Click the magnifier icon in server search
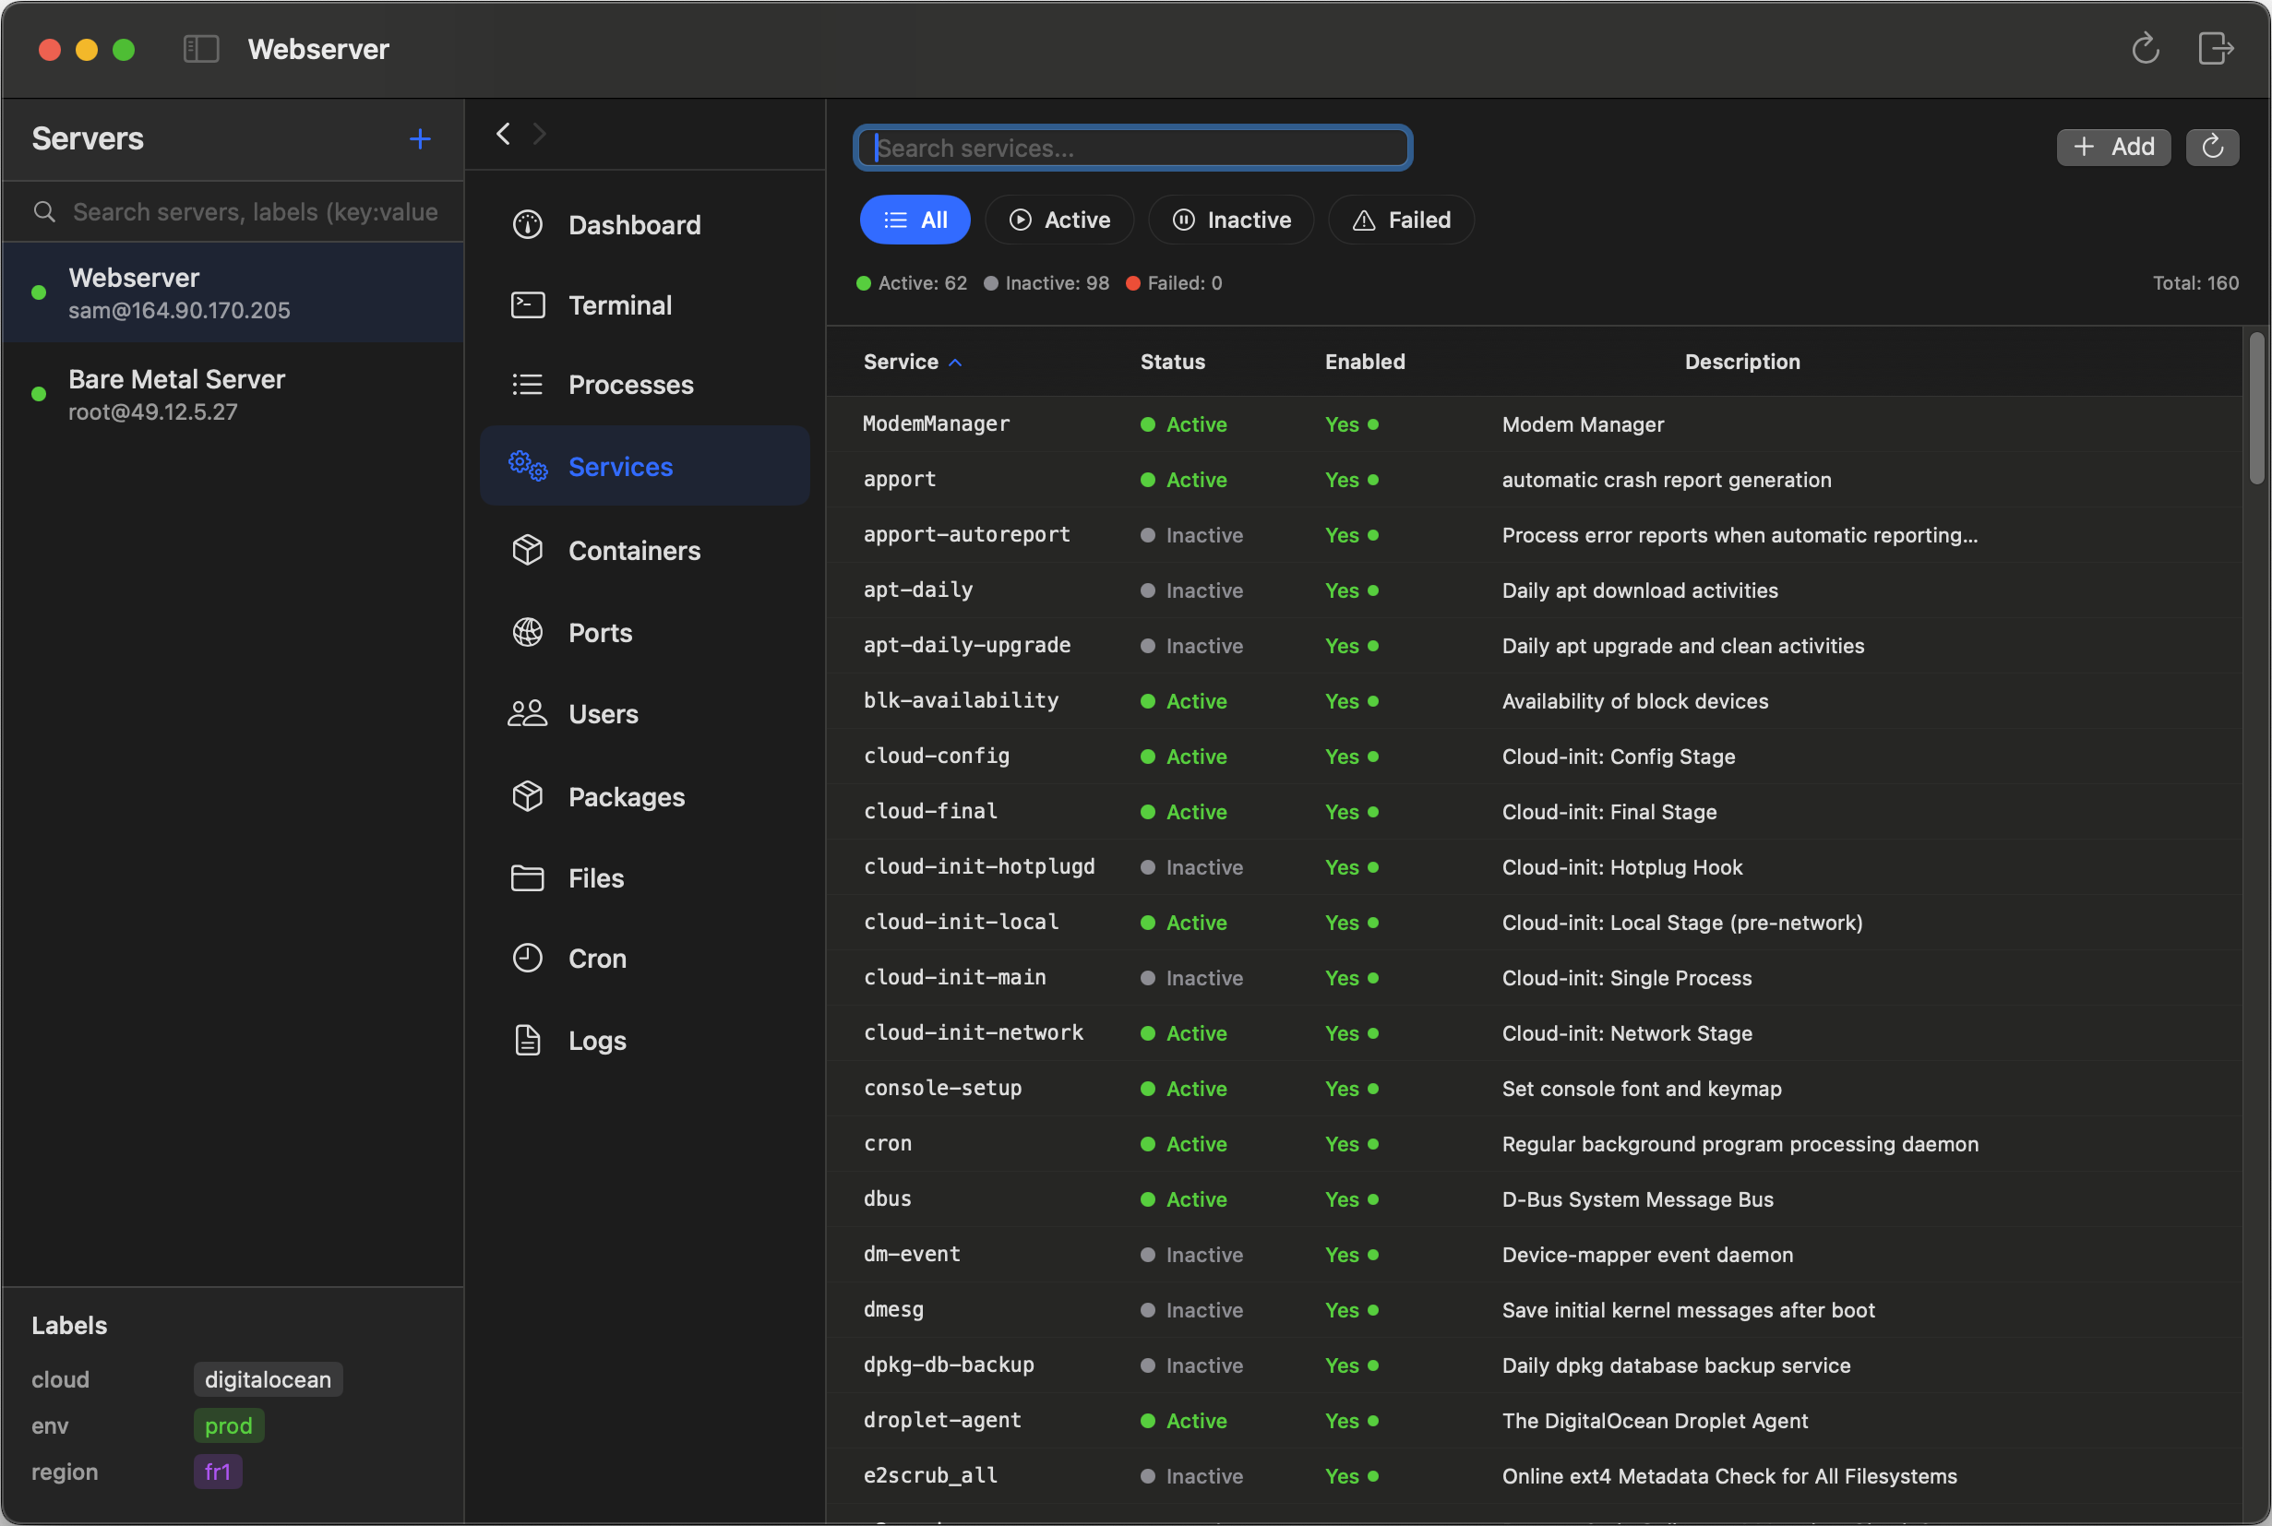The width and height of the screenshot is (2272, 1526). (x=45, y=211)
